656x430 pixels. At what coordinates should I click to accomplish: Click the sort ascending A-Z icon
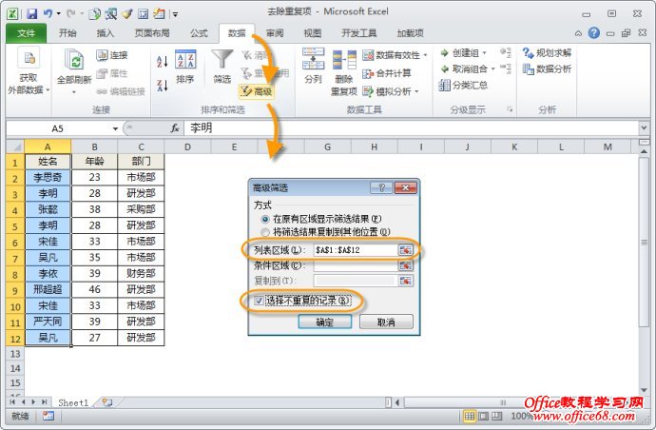(x=162, y=61)
